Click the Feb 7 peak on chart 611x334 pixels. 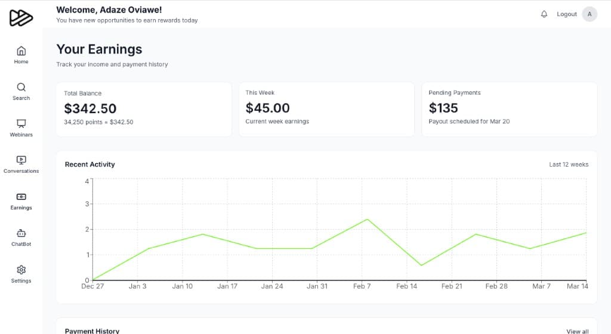tap(367, 219)
